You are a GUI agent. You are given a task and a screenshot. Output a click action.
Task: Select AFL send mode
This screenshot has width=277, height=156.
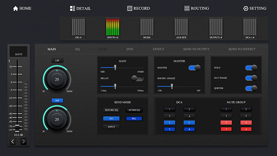tap(111, 118)
